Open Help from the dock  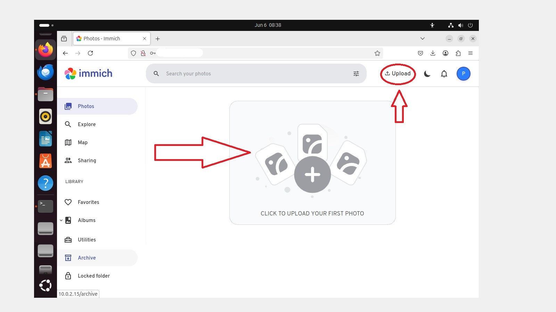(x=46, y=183)
